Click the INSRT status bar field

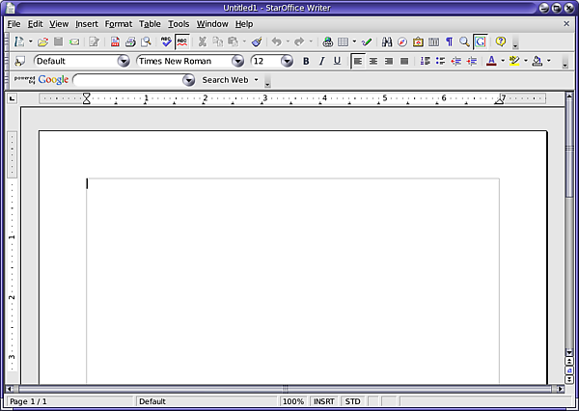coord(324,401)
